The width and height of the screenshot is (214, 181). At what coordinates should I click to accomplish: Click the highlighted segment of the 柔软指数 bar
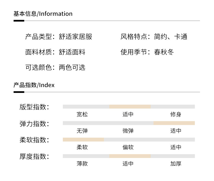(x=83, y=140)
